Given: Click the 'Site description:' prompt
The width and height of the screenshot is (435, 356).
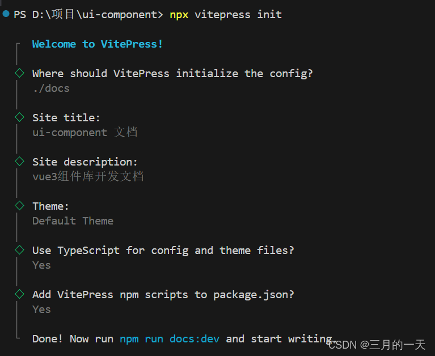Looking at the screenshot, I should pos(85,162).
